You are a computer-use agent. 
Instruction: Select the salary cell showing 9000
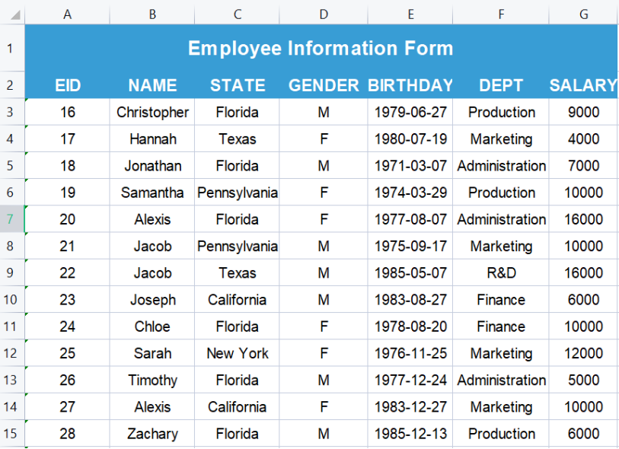583,112
